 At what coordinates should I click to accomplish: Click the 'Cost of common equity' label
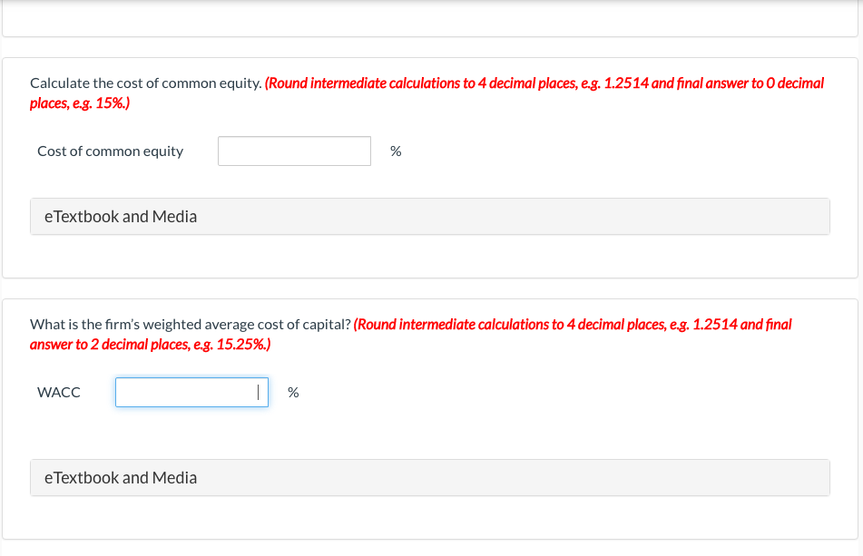[x=110, y=151]
